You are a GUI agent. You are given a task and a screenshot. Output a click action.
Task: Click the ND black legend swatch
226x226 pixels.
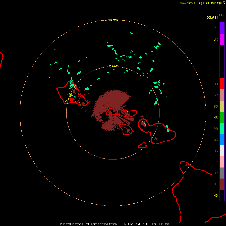(222, 195)
